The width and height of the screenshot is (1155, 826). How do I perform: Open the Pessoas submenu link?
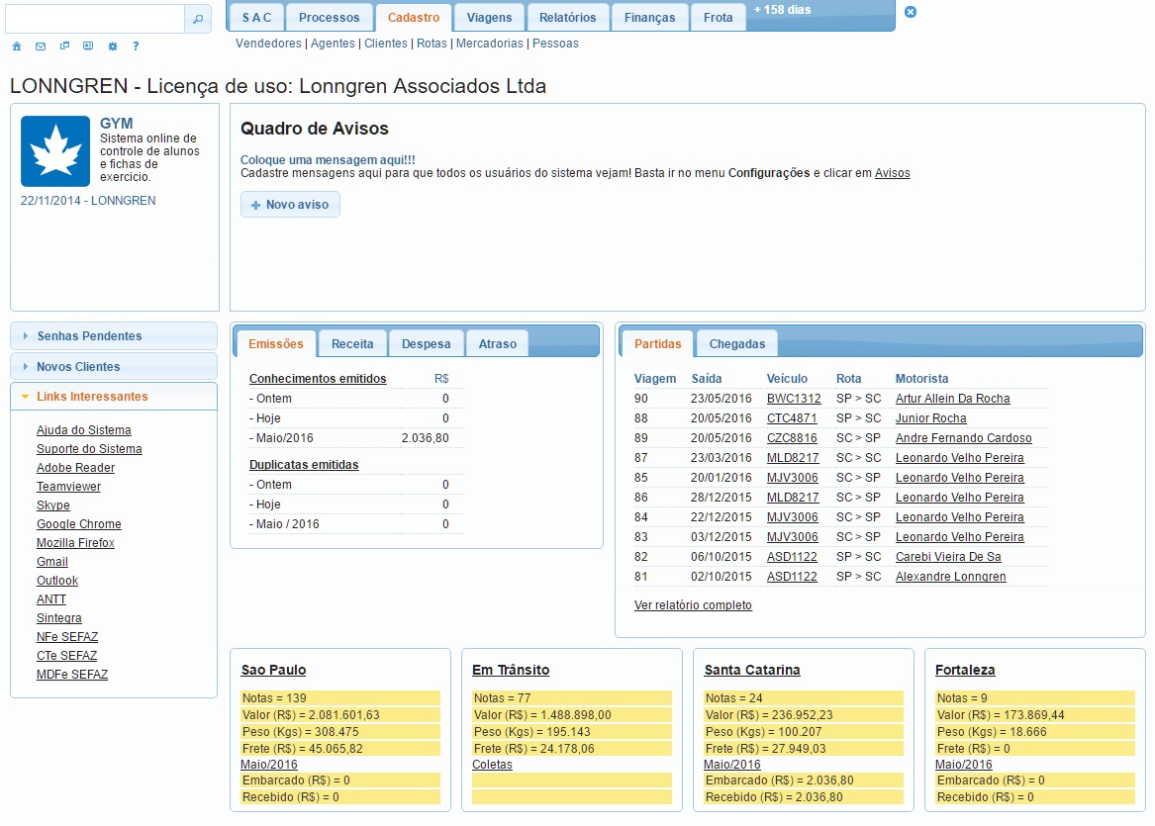555,44
